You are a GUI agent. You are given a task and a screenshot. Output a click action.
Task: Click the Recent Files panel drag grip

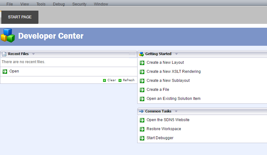tap(132, 54)
